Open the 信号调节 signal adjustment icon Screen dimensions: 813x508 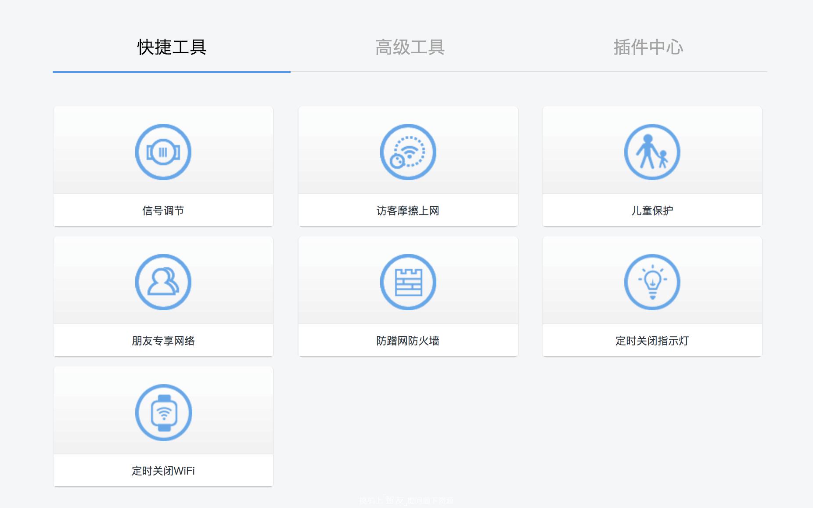(x=163, y=151)
